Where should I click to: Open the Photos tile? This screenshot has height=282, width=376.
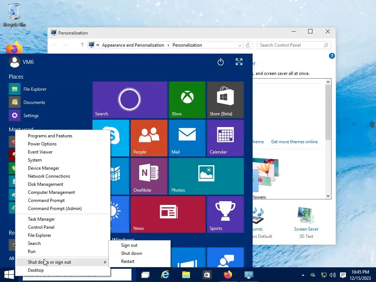click(206, 176)
